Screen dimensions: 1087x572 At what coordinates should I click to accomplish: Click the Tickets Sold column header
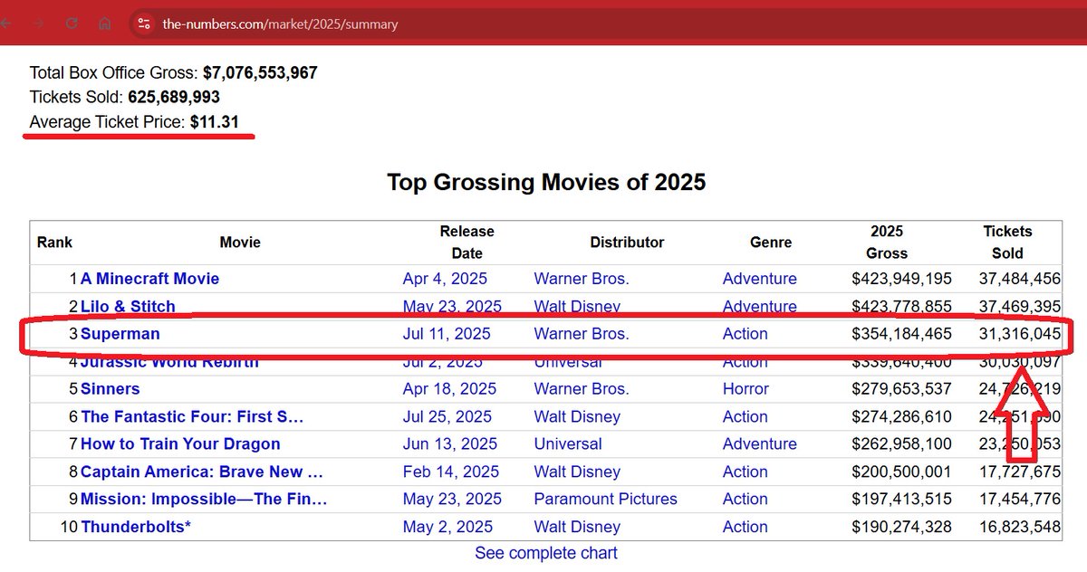(x=1007, y=243)
